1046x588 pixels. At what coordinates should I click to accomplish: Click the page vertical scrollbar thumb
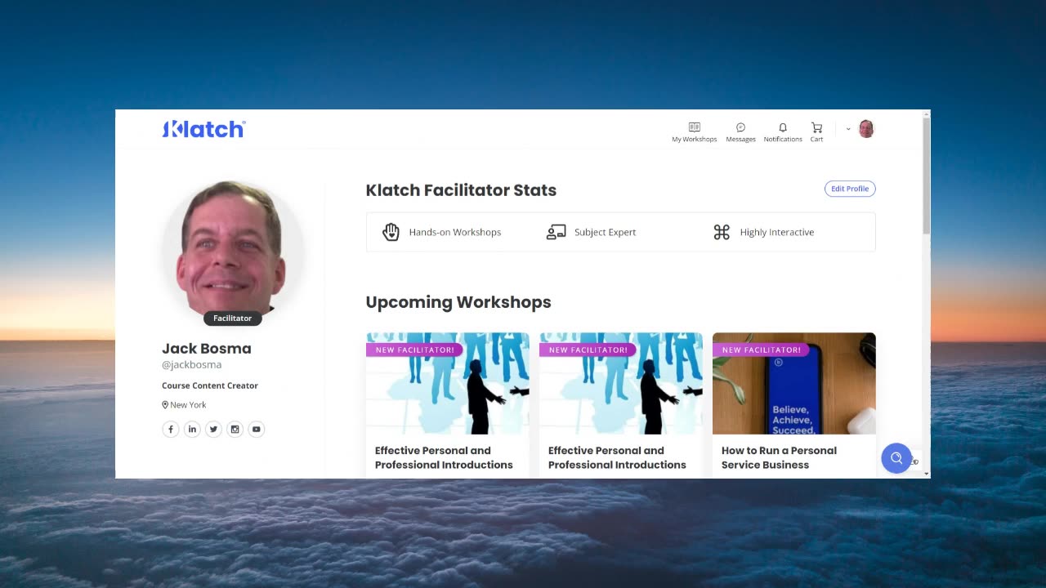tap(926, 174)
